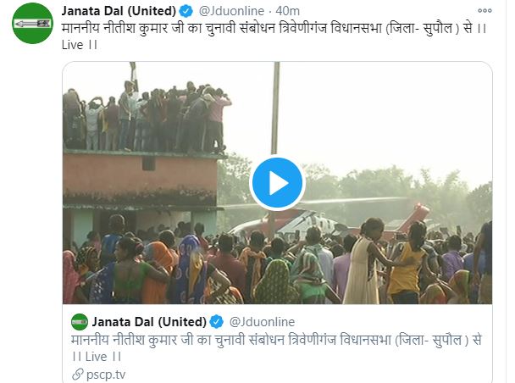515x383 pixels.
Task: Open the 40m timestamp link
Action: coord(287,11)
